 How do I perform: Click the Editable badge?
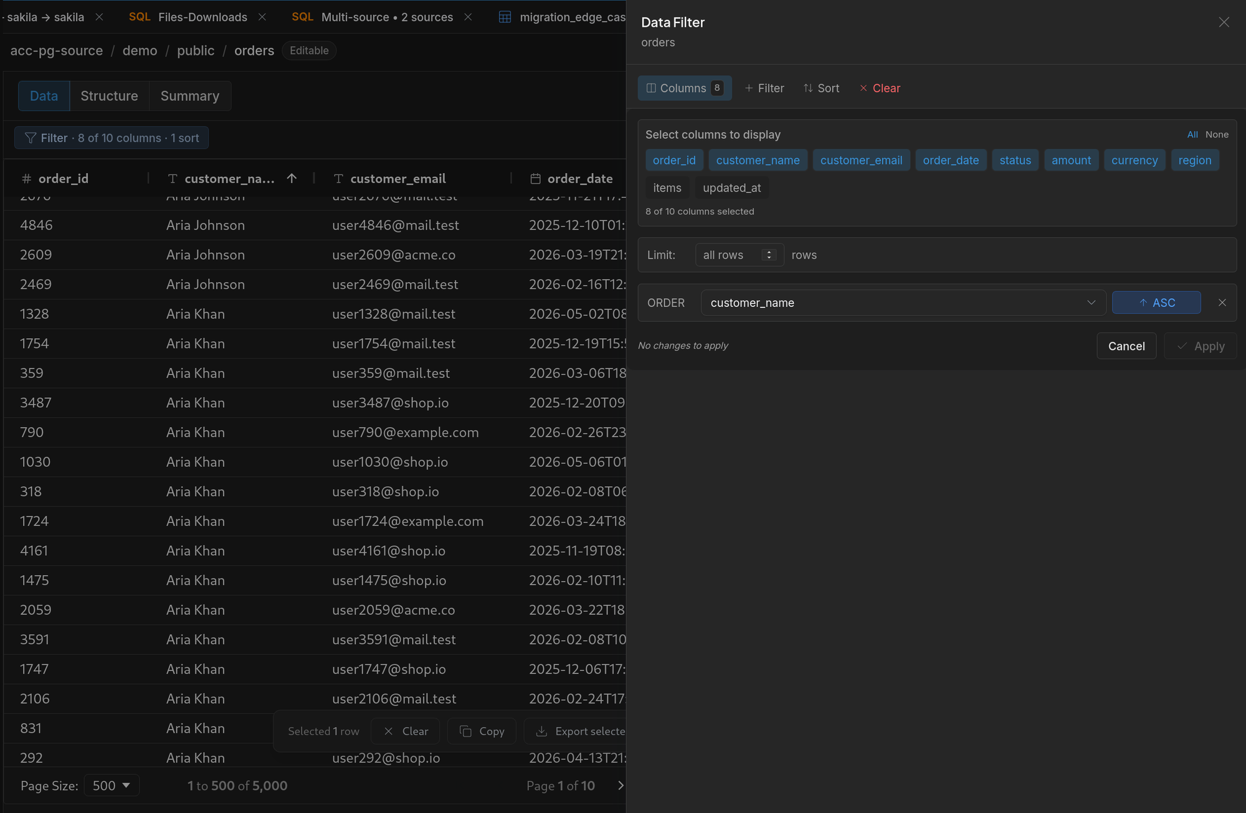pyautogui.click(x=309, y=50)
